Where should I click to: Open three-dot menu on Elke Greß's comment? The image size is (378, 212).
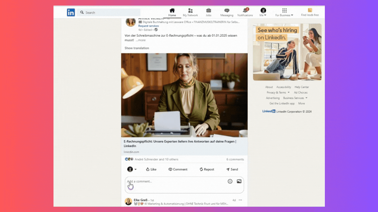point(241,200)
